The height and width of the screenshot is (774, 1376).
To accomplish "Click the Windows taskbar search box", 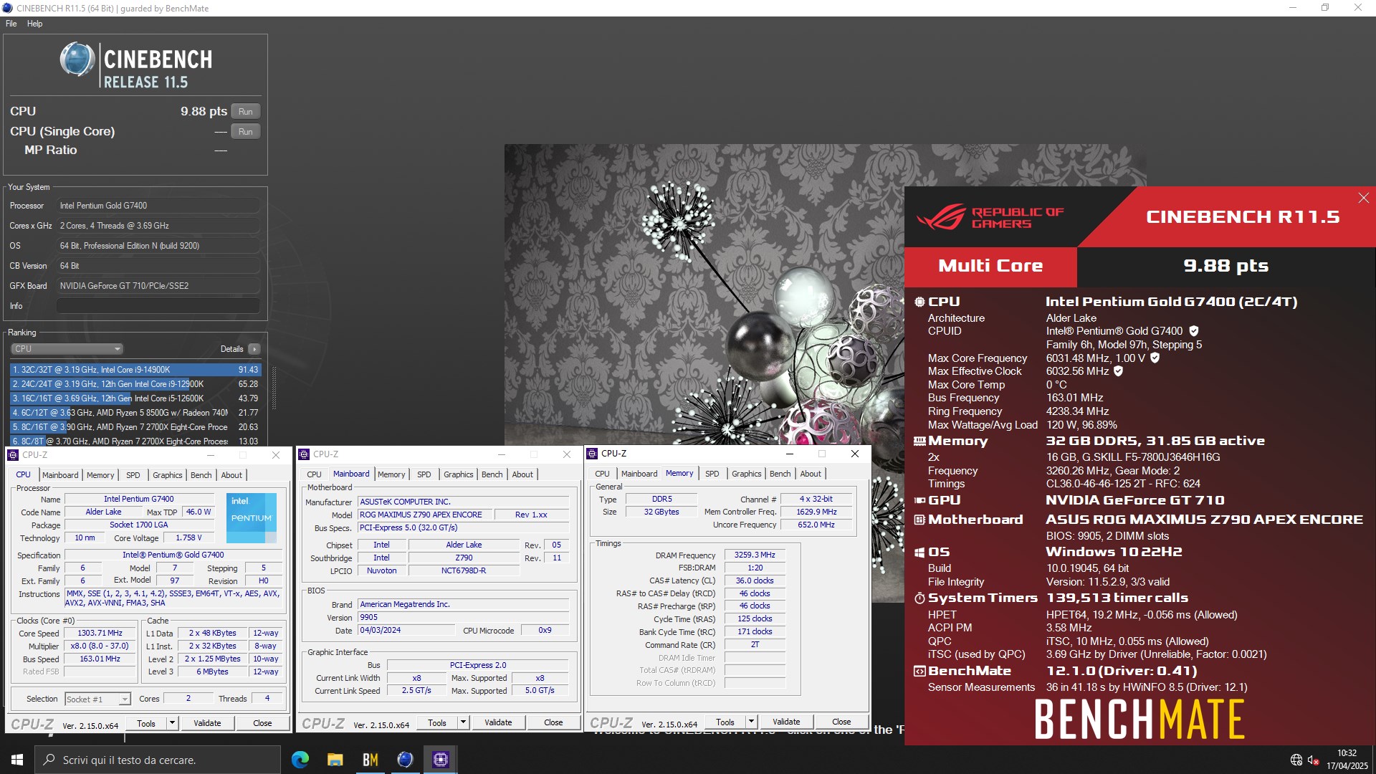I will click(158, 760).
